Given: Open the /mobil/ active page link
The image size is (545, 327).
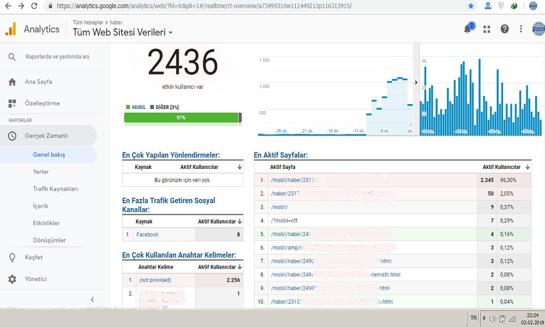Looking at the screenshot, I should pyautogui.click(x=280, y=207).
